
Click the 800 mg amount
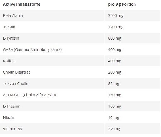click(x=115, y=38)
